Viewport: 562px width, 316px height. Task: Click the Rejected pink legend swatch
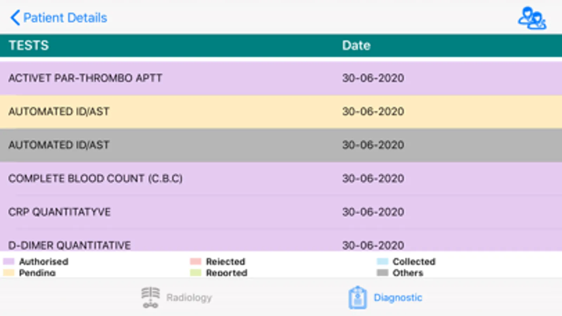[x=195, y=262]
